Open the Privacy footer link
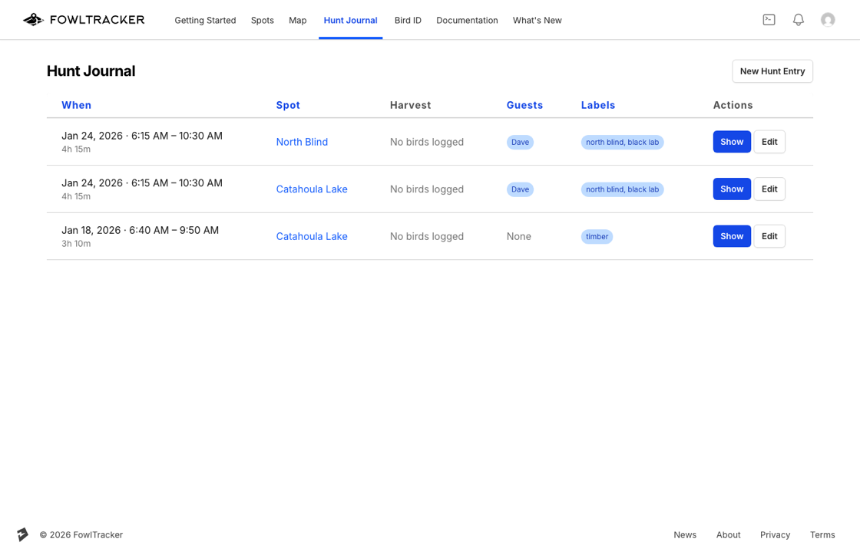 pos(775,534)
